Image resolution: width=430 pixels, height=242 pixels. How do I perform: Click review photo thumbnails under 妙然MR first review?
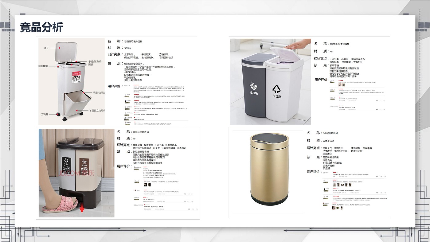pos(342,85)
